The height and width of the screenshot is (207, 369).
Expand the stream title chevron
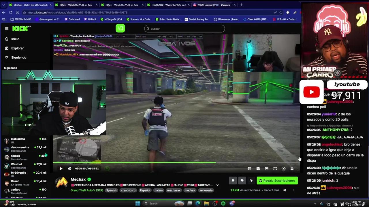click(217, 185)
